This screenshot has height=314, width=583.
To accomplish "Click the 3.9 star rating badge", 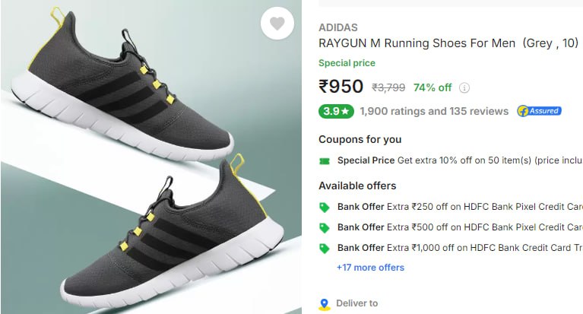I will (336, 111).
